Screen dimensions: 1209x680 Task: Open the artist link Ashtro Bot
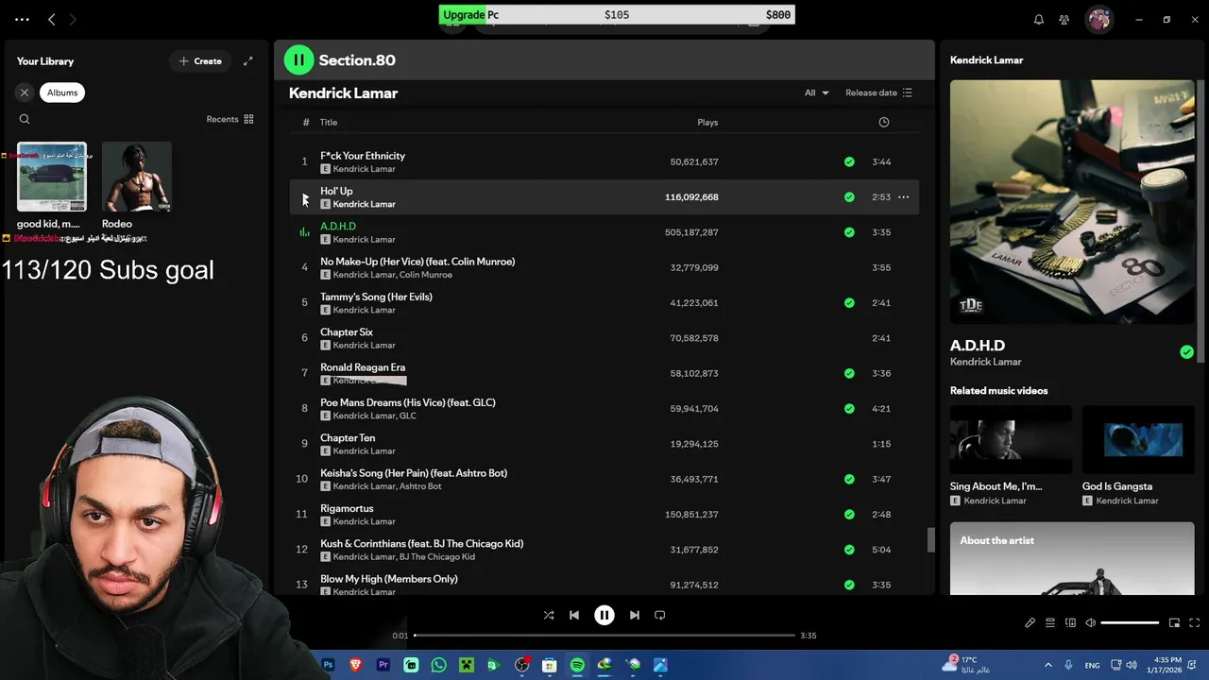tap(420, 486)
